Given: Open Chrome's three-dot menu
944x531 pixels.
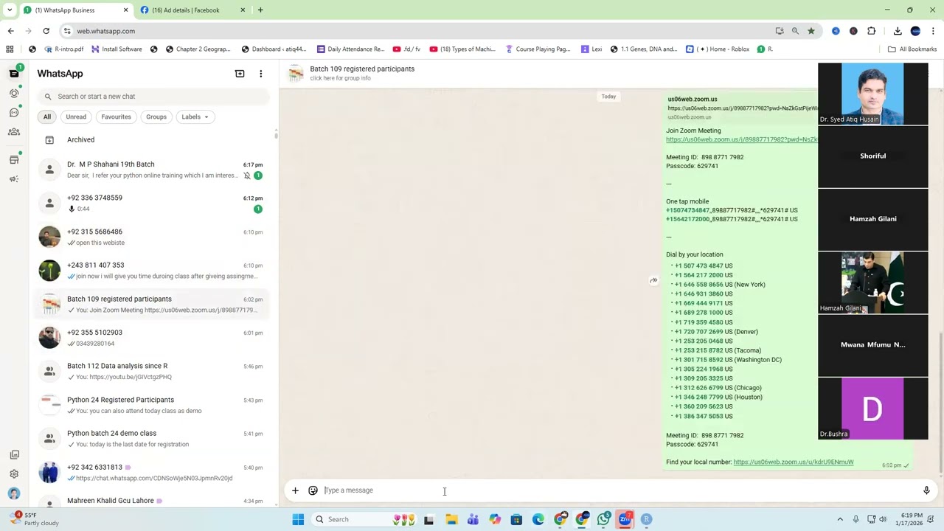Looking at the screenshot, I should pyautogui.click(x=933, y=31).
